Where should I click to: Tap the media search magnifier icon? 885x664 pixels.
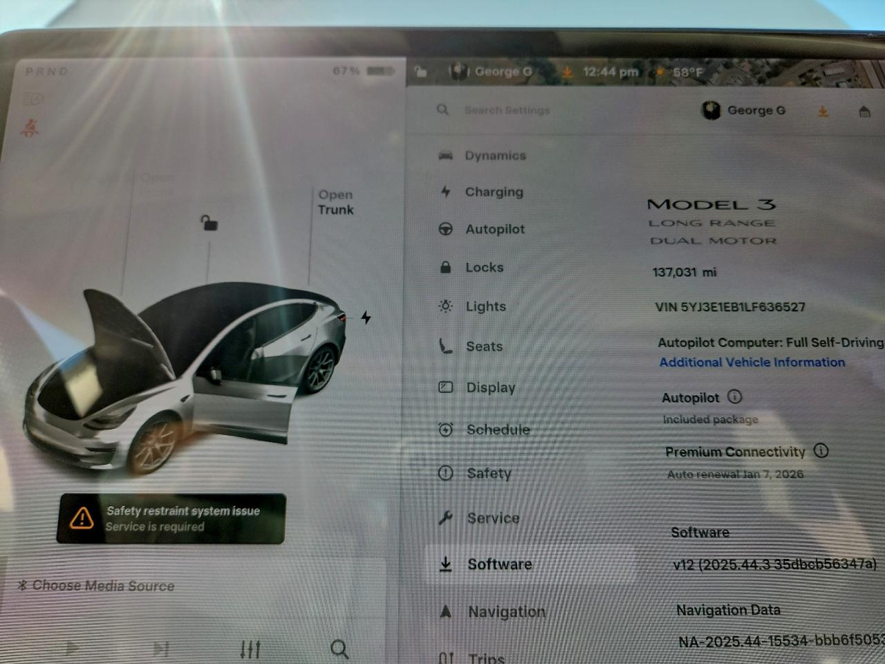click(x=339, y=649)
